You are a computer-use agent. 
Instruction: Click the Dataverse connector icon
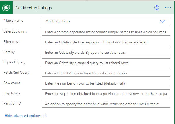point(6,8)
